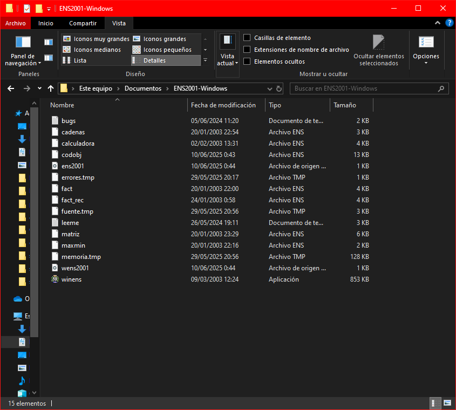Sort by Fecha de modificación header
Image resolution: width=456 pixels, height=410 pixels.
click(226, 105)
